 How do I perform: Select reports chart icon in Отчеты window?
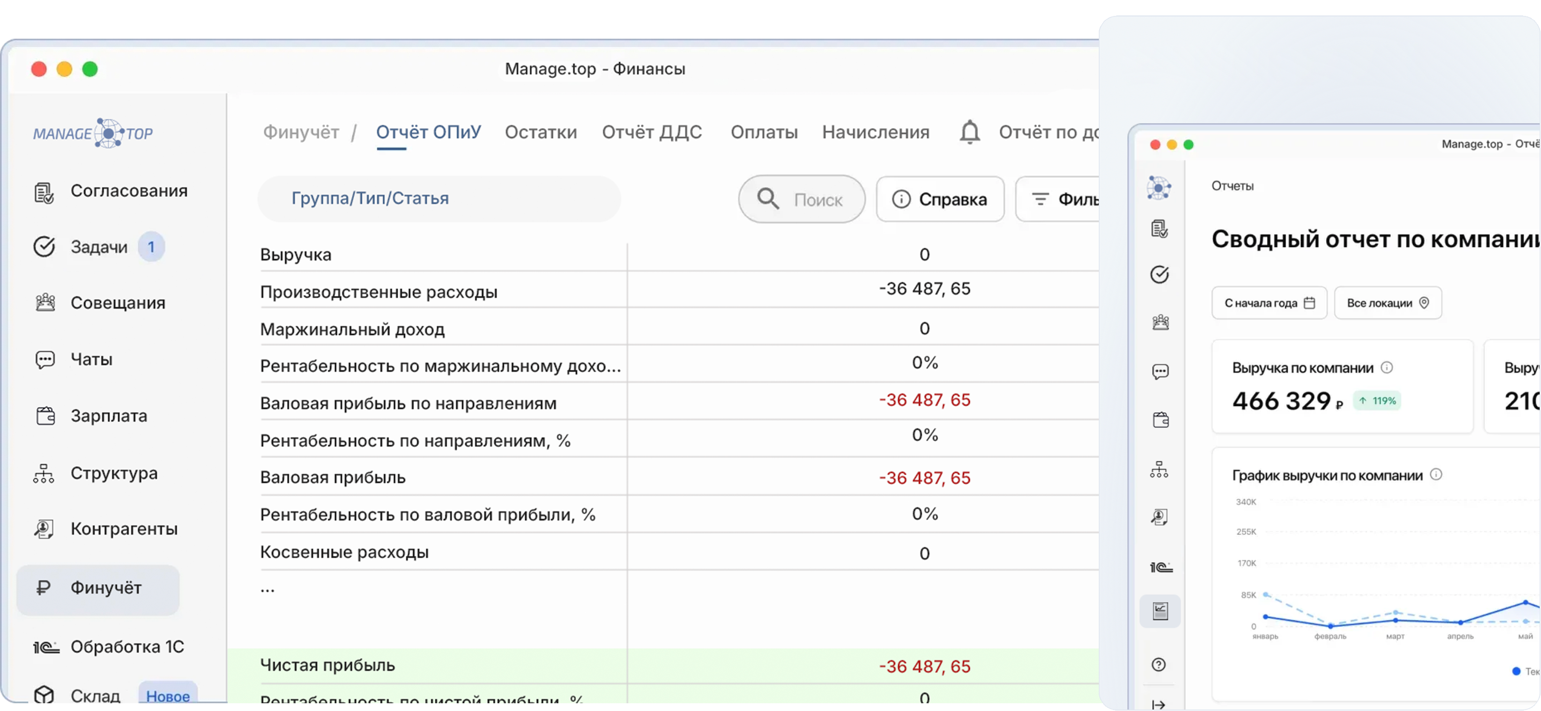pos(1160,611)
